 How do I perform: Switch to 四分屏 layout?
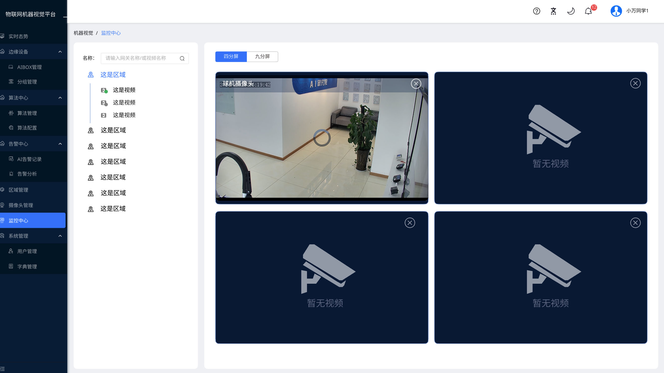point(231,56)
